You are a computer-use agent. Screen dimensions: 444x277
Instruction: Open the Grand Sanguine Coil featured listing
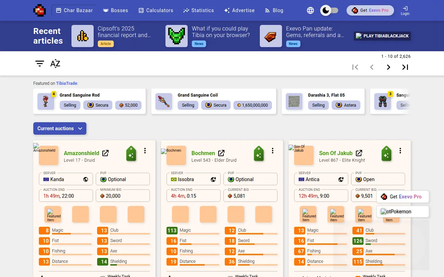[x=214, y=101]
